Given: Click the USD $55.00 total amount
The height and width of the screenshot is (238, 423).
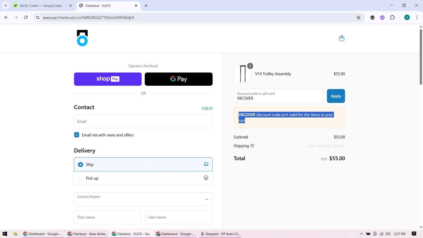Looking at the screenshot, I should [333, 158].
